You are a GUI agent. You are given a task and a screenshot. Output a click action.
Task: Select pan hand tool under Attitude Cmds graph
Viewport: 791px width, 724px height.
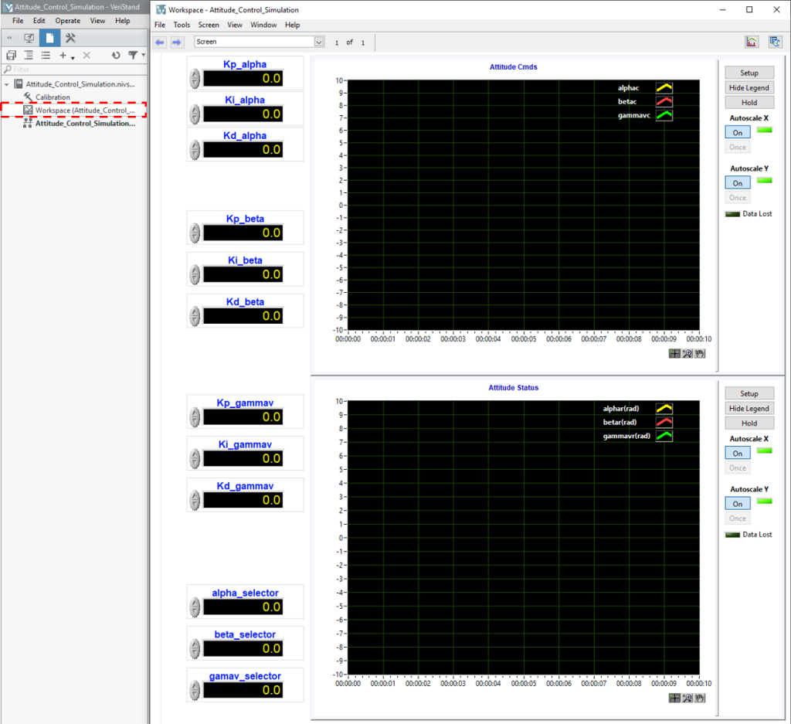pos(700,354)
